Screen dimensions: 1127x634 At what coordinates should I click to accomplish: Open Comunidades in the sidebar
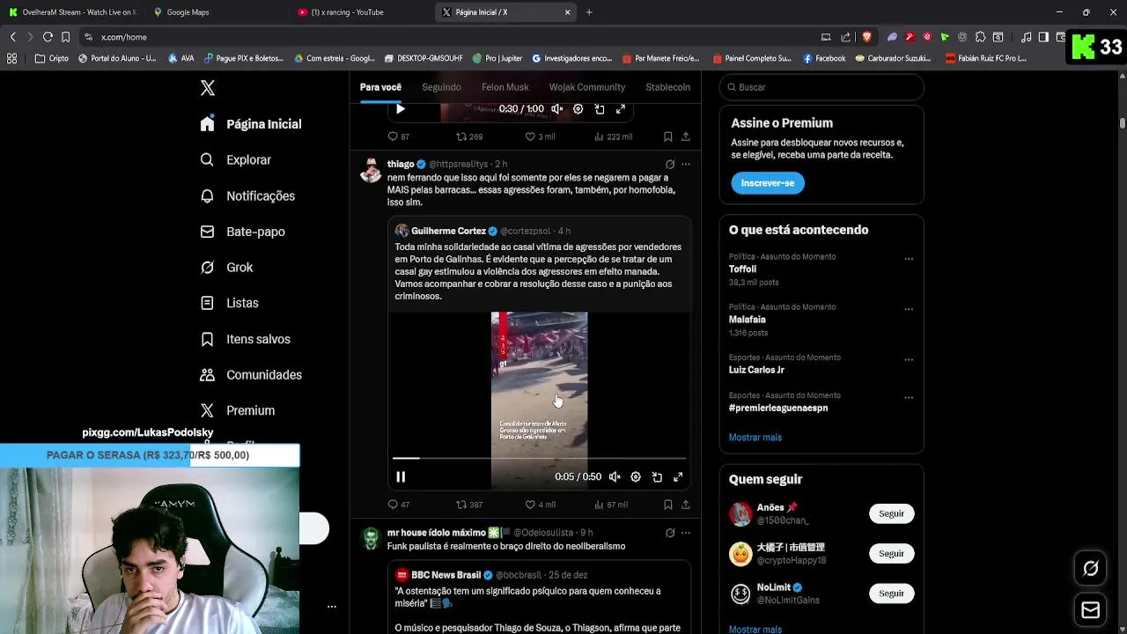pos(251,375)
